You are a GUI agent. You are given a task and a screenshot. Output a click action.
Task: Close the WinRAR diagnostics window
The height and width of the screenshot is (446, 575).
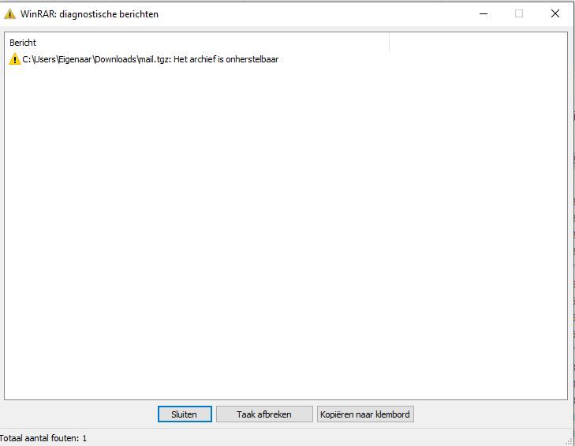coord(555,14)
